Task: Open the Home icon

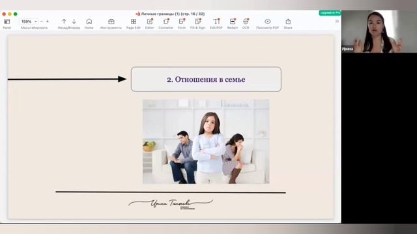Action: (89, 21)
